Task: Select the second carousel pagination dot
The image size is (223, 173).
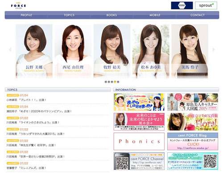Action: [x=109, y=82]
